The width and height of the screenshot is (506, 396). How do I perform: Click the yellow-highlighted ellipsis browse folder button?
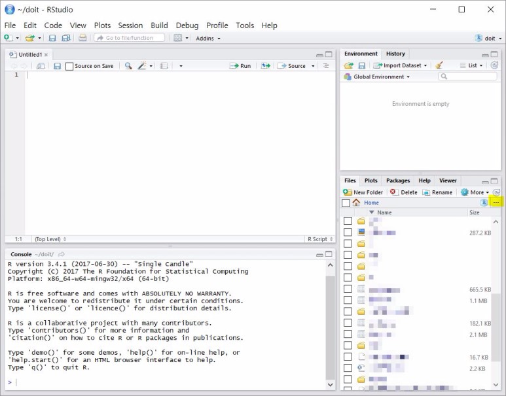pyautogui.click(x=496, y=203)
